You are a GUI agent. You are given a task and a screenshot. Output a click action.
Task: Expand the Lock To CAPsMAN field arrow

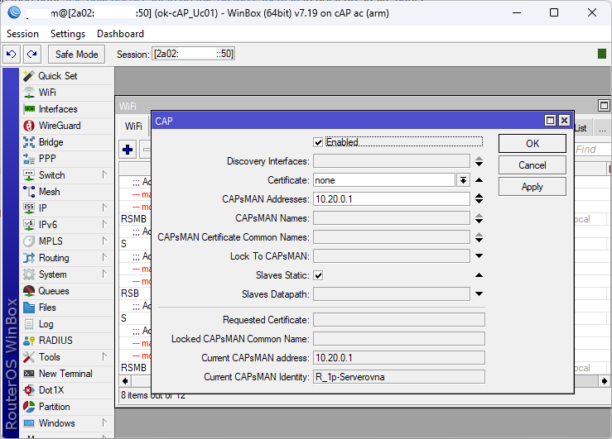click(479, 256)
